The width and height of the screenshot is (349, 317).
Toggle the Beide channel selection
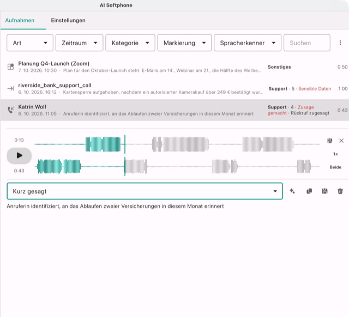(x=335, y=167)
